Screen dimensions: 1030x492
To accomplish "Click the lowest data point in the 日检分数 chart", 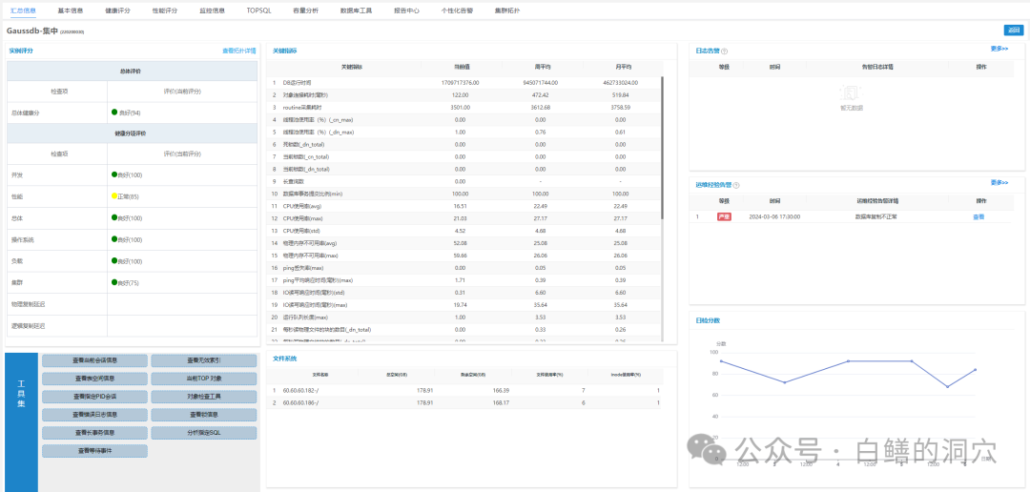I will pyautogui.click(x=947, y=387).
